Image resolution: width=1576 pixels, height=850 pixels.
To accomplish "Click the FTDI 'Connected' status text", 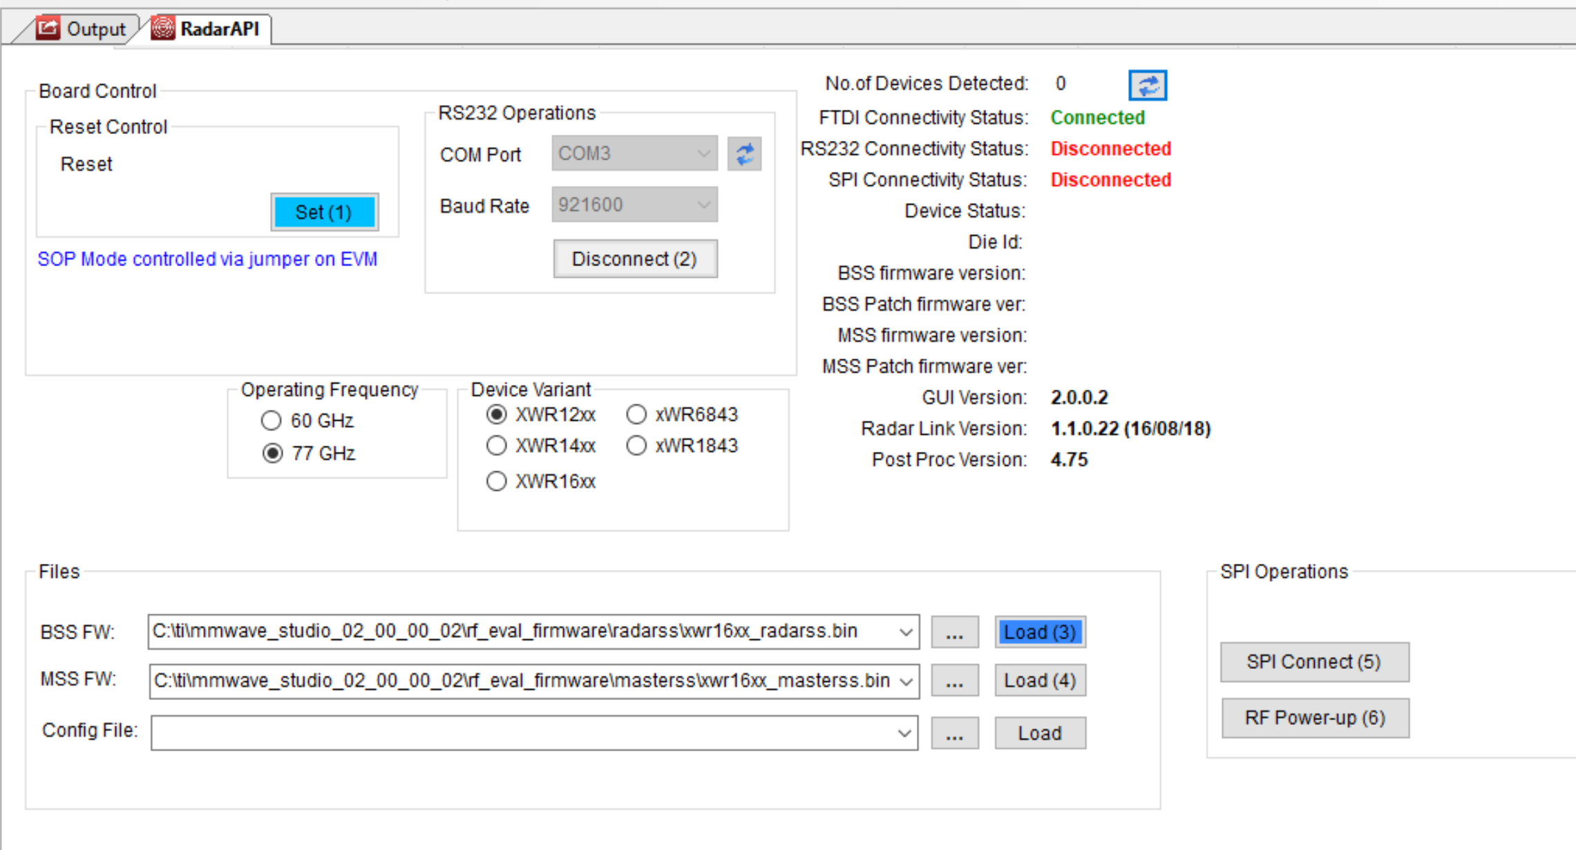I will click(x=1098, y=117).
